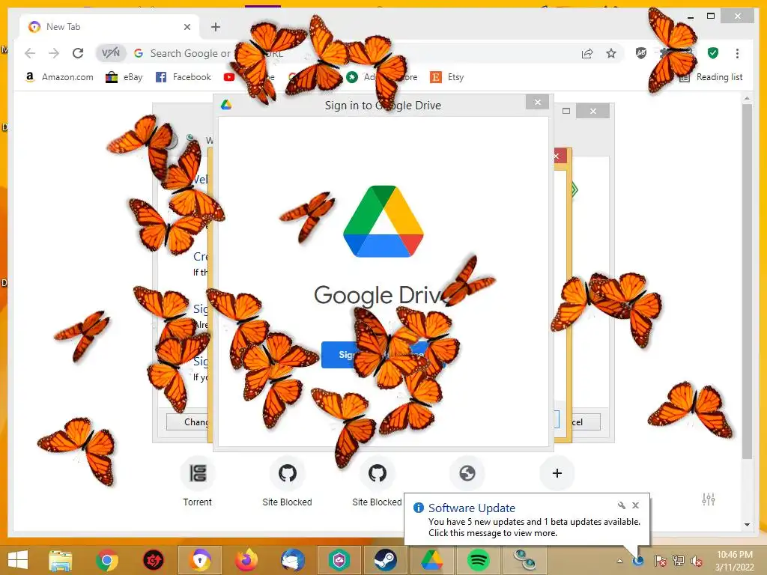
Task: Open the wrench options in Software Update balloon
Action: click(621, 505)
